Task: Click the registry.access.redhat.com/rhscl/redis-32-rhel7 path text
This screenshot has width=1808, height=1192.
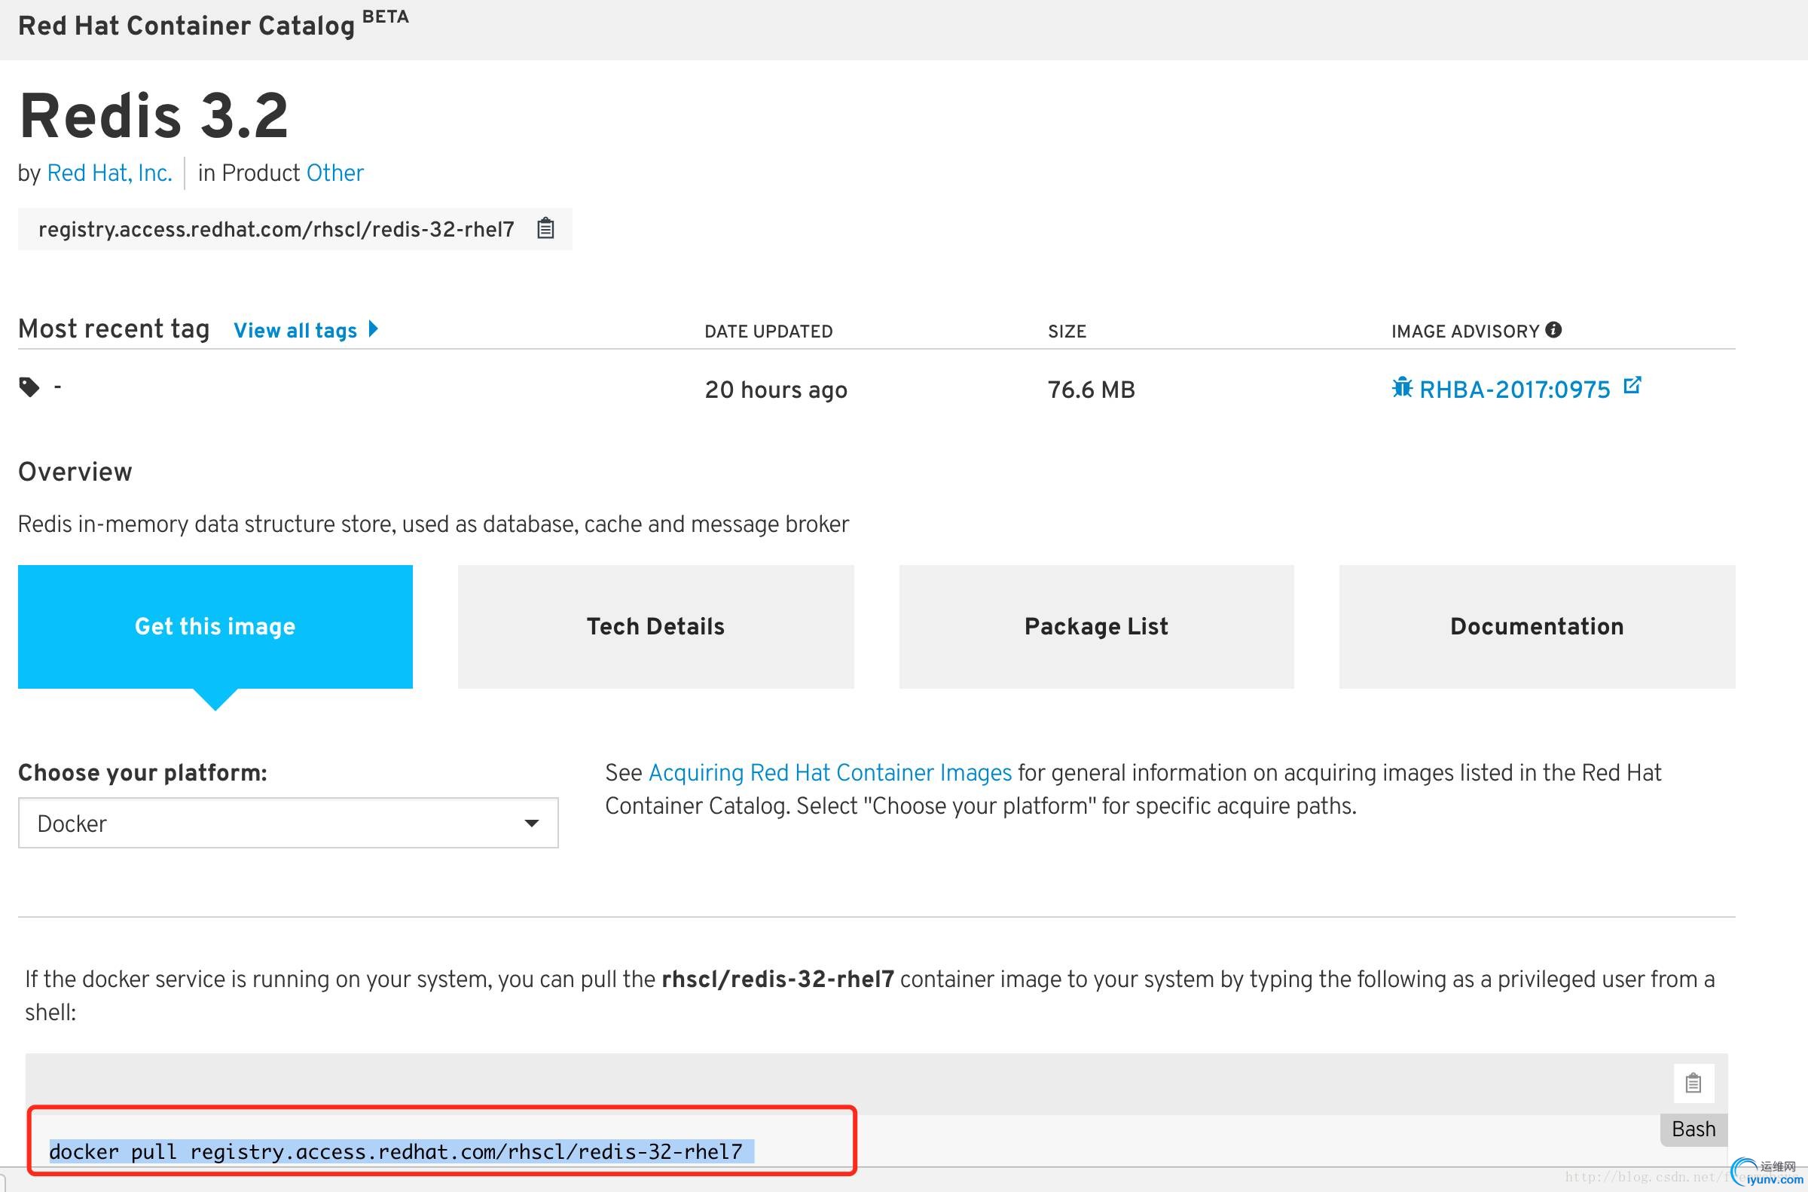Action: [276, 229]
